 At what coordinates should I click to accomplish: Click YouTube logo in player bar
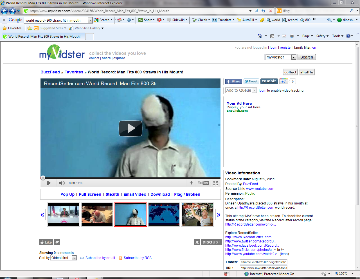click(x=203, y=183)
